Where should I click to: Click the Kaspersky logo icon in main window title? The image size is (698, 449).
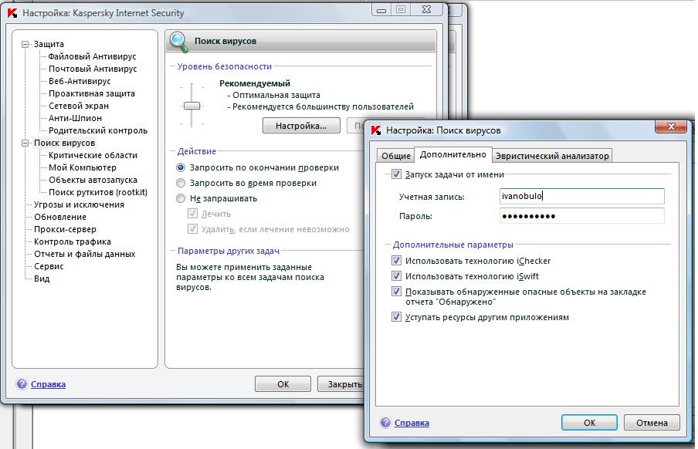13,13
